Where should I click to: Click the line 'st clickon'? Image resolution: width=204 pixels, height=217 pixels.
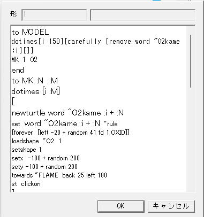pyautogui.click(x=26, y=184)
